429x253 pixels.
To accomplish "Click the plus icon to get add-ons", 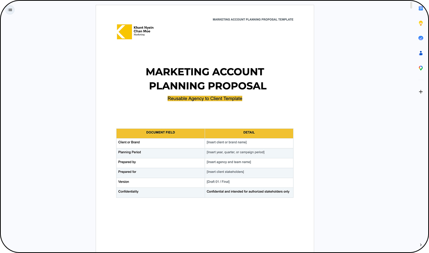I will tap(421, 92).
